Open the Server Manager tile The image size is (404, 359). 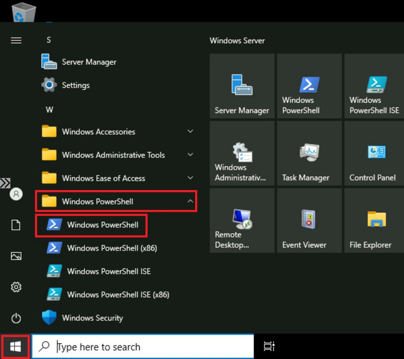coord(241,86)
